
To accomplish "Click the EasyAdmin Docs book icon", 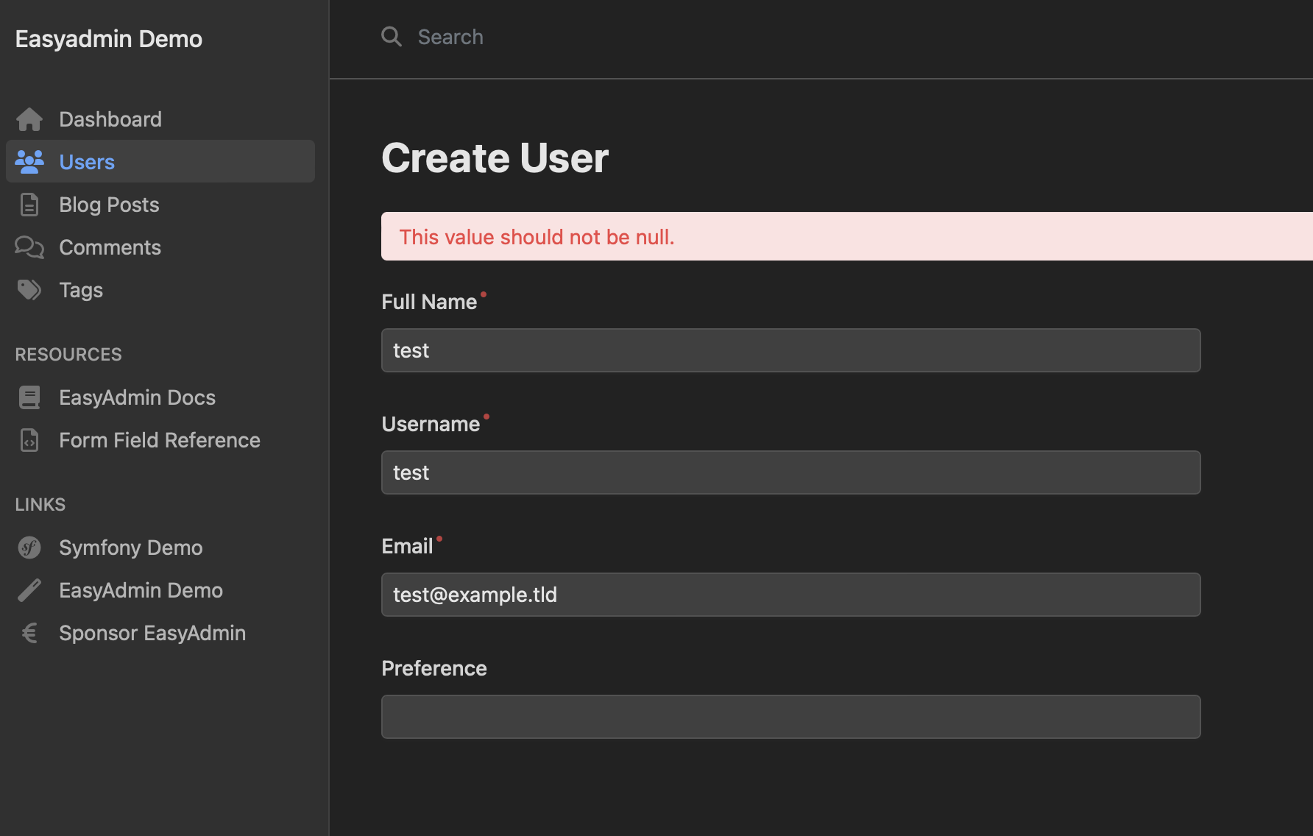I will [29, 397].
